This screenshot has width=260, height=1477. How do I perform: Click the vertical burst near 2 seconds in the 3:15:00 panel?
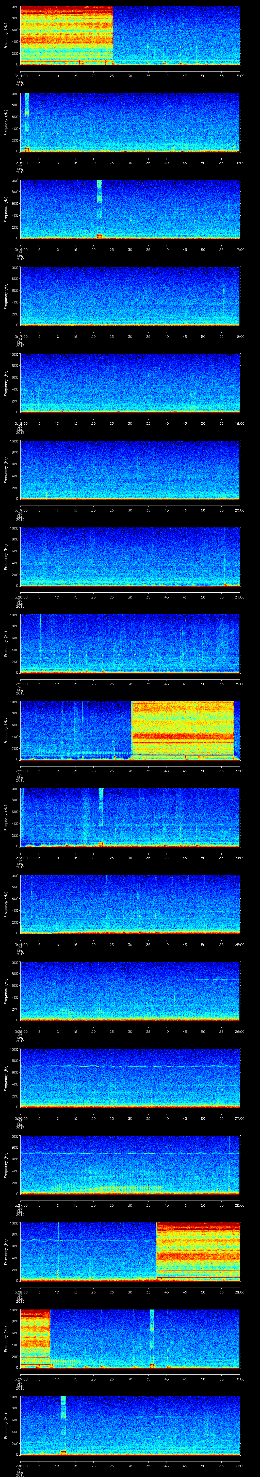coord(27,122)
